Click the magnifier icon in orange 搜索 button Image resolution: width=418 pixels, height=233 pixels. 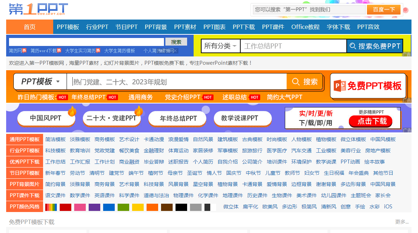coord(296,82)
